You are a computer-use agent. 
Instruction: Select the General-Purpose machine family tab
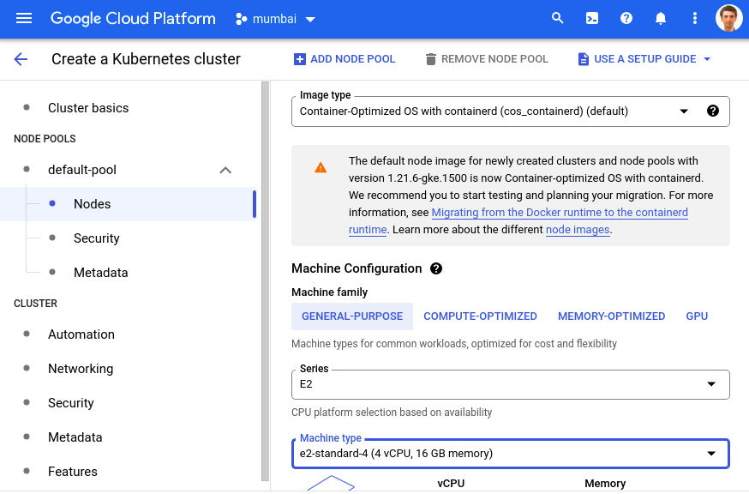[x=352, y=316]
